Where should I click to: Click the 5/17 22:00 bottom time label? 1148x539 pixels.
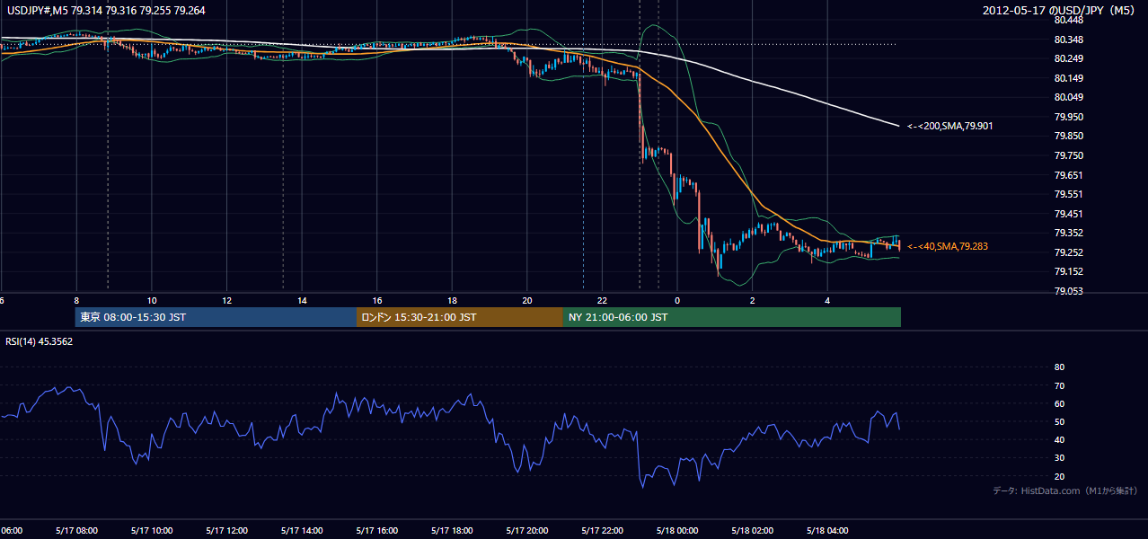click(602, 531)
